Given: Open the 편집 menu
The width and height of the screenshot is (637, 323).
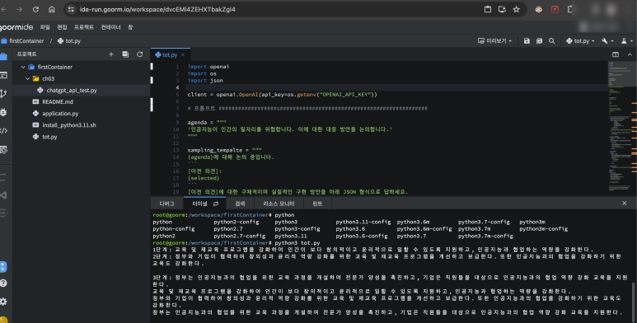Looking at the screenshot, I should 62,27.
